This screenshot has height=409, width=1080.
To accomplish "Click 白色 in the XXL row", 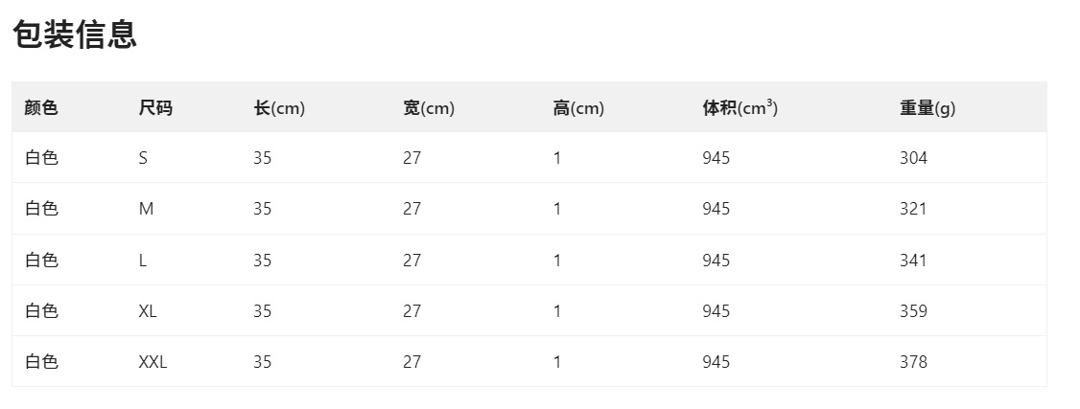I will [41, 362].
